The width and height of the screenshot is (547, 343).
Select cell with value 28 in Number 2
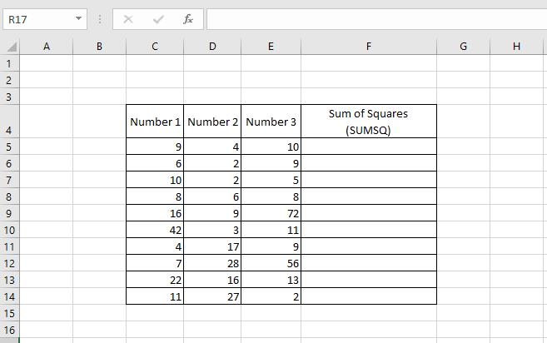tap(212, 262)
